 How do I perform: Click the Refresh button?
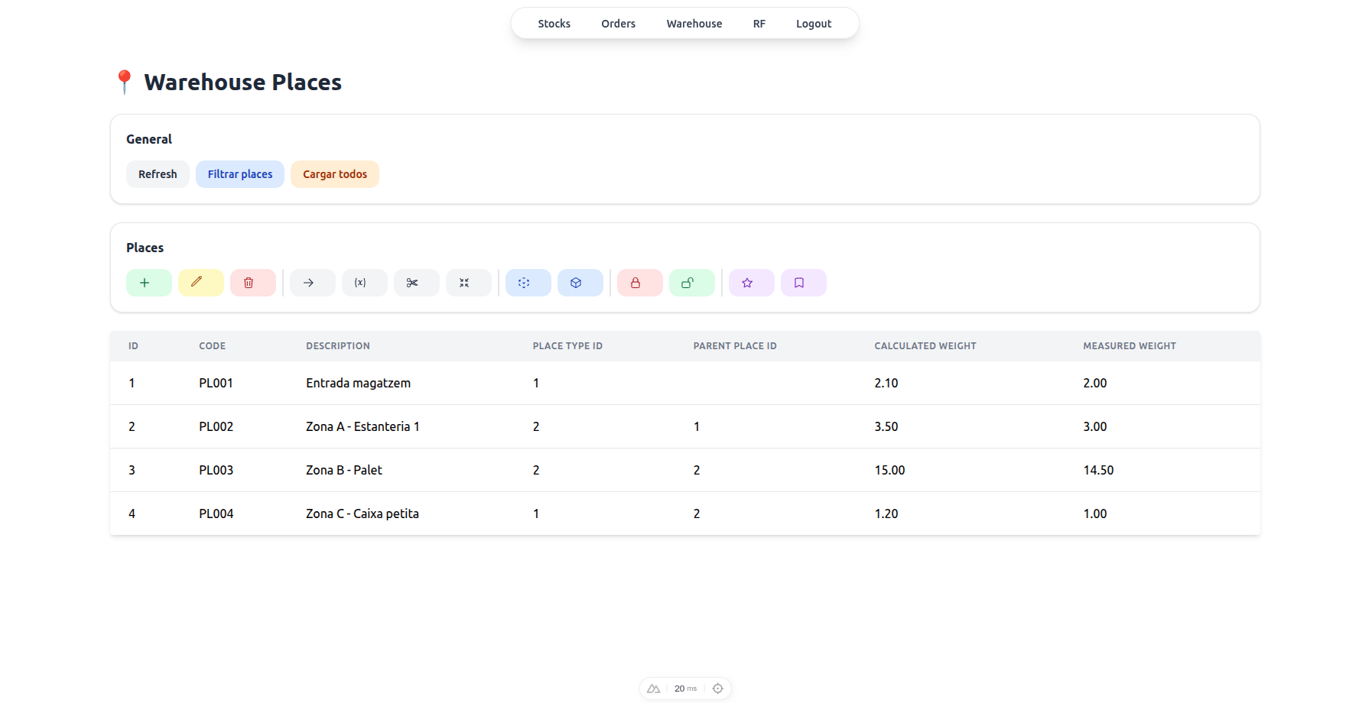pyautogui.click(x=158, y=174)
